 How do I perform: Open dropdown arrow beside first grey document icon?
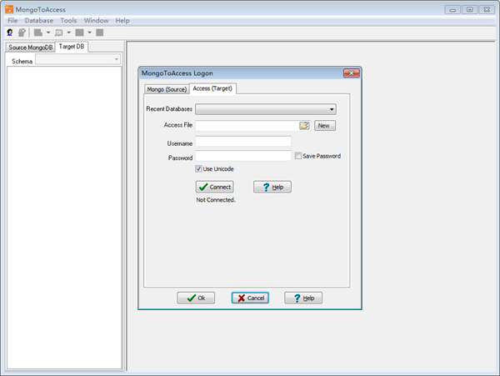pyautogui.click(x=48, y=33)
